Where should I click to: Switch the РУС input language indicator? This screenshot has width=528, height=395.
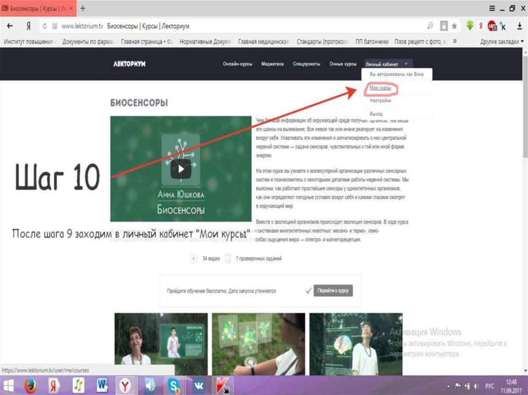click(x=490, y=386)
